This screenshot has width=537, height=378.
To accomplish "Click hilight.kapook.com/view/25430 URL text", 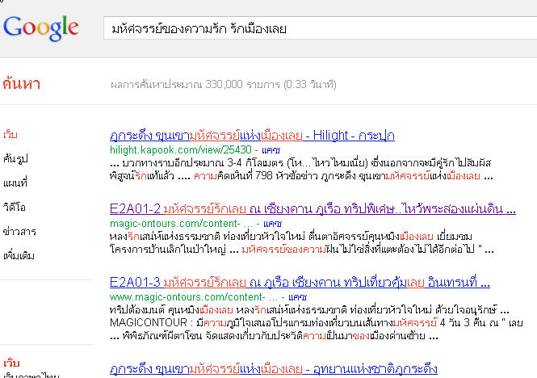I will point(181,149).
